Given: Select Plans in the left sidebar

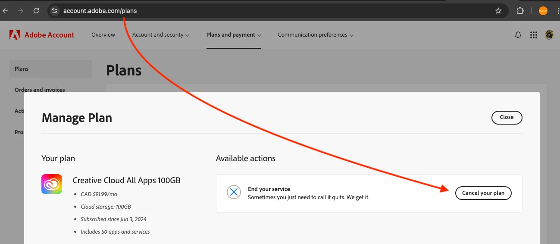Looking at the screenshot, I should 51,69.
